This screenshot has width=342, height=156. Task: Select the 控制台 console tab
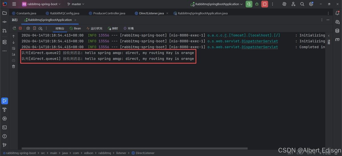tap(60, 28)
